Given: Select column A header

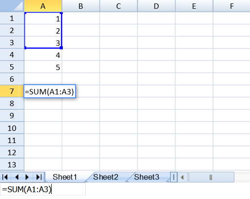Looking at the screenshot, I should pos(43,6).
